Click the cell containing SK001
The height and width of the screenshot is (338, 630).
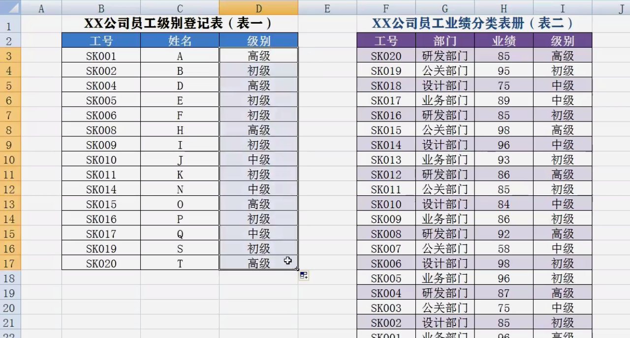click(x=101, y=55)
